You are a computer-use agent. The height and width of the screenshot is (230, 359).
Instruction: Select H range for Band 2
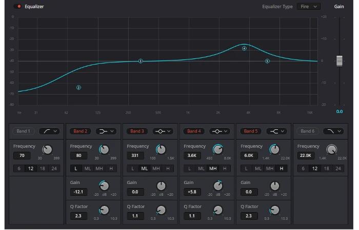click(111, 168)
